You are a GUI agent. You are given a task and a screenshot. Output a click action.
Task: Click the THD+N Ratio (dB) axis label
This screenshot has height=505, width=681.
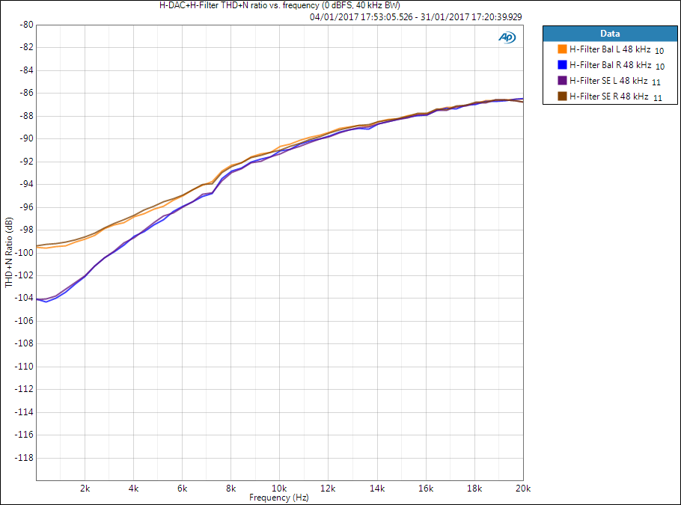9,252
